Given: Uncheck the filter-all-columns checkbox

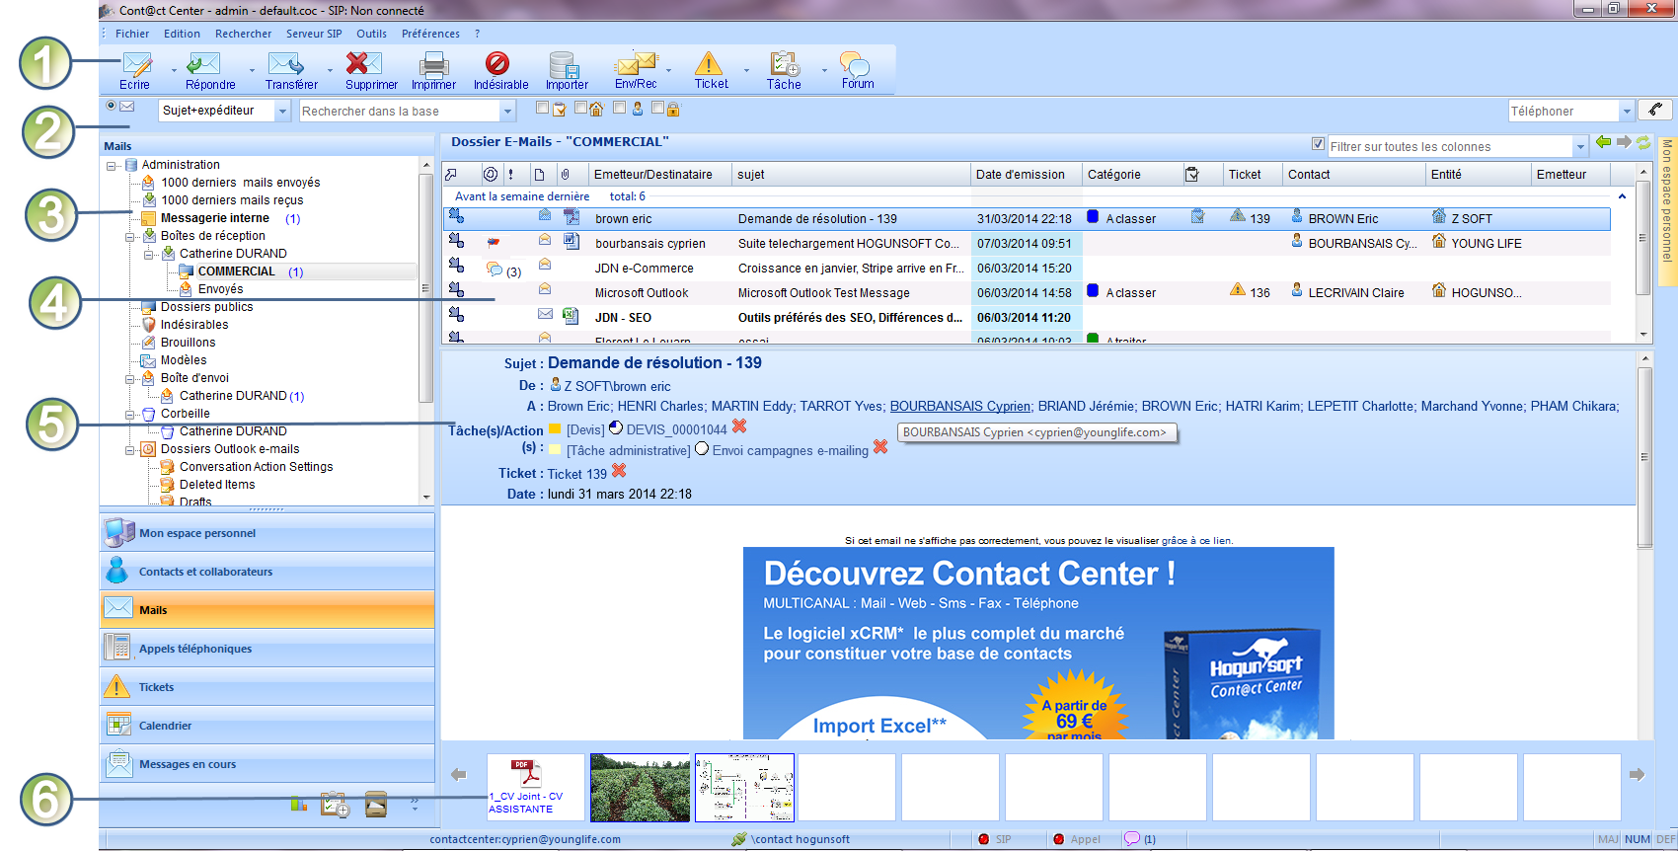Looking at the screenshot, I should [1318, 144].
